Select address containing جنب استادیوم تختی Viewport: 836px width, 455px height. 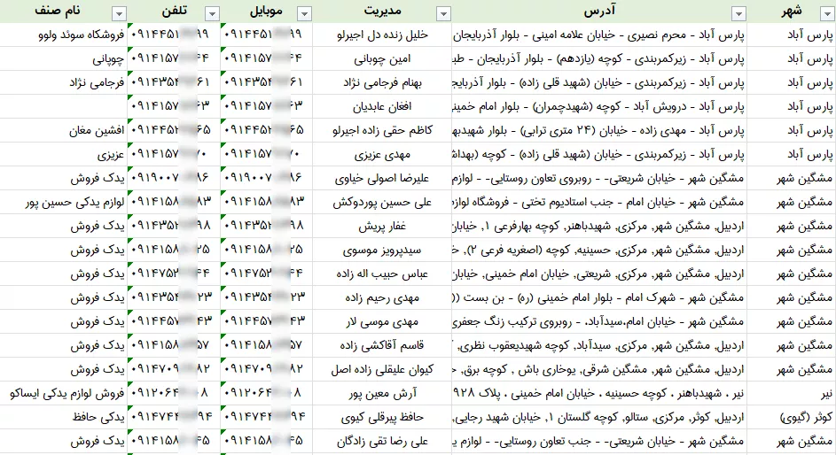[599, 202]
